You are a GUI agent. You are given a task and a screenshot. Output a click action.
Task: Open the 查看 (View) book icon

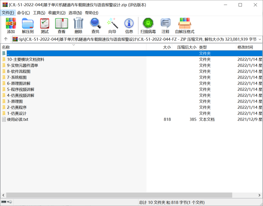62,26
